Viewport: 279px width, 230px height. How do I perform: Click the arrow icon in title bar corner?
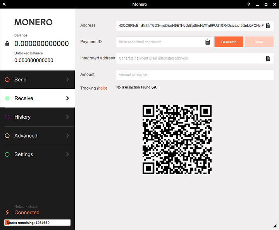pos(4,4)
